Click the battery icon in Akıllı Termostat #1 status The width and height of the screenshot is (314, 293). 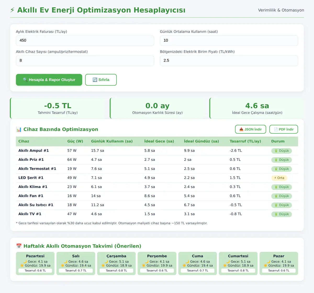(276, 169)
